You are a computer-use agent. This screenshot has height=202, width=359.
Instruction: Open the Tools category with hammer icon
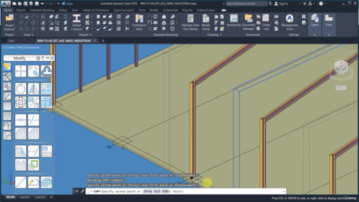click(7, 77)
